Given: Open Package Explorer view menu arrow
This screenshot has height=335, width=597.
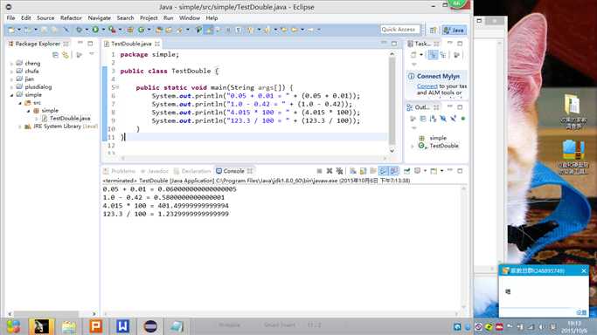Looking at the screenshot, I should (x=92, y=54).
